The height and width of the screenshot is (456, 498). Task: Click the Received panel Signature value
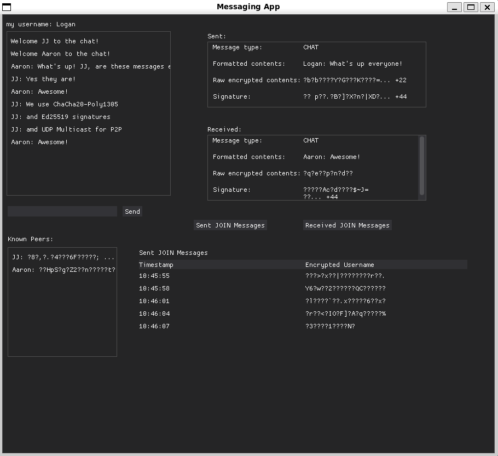pyautogui.click(x=336, y=193)
